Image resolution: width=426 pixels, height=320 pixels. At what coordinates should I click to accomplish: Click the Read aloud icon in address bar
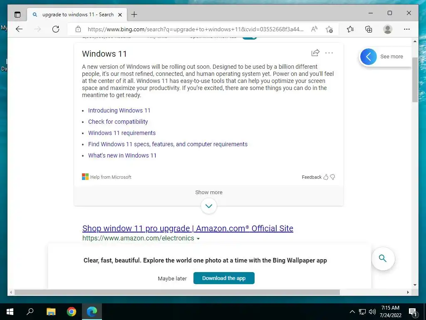(314, 29)
